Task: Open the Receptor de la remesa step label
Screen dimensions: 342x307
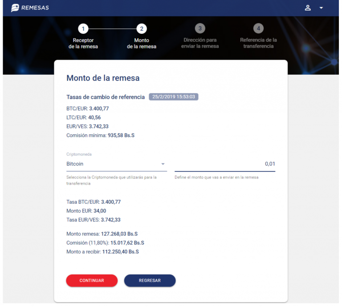Action: tap(83, 43)
